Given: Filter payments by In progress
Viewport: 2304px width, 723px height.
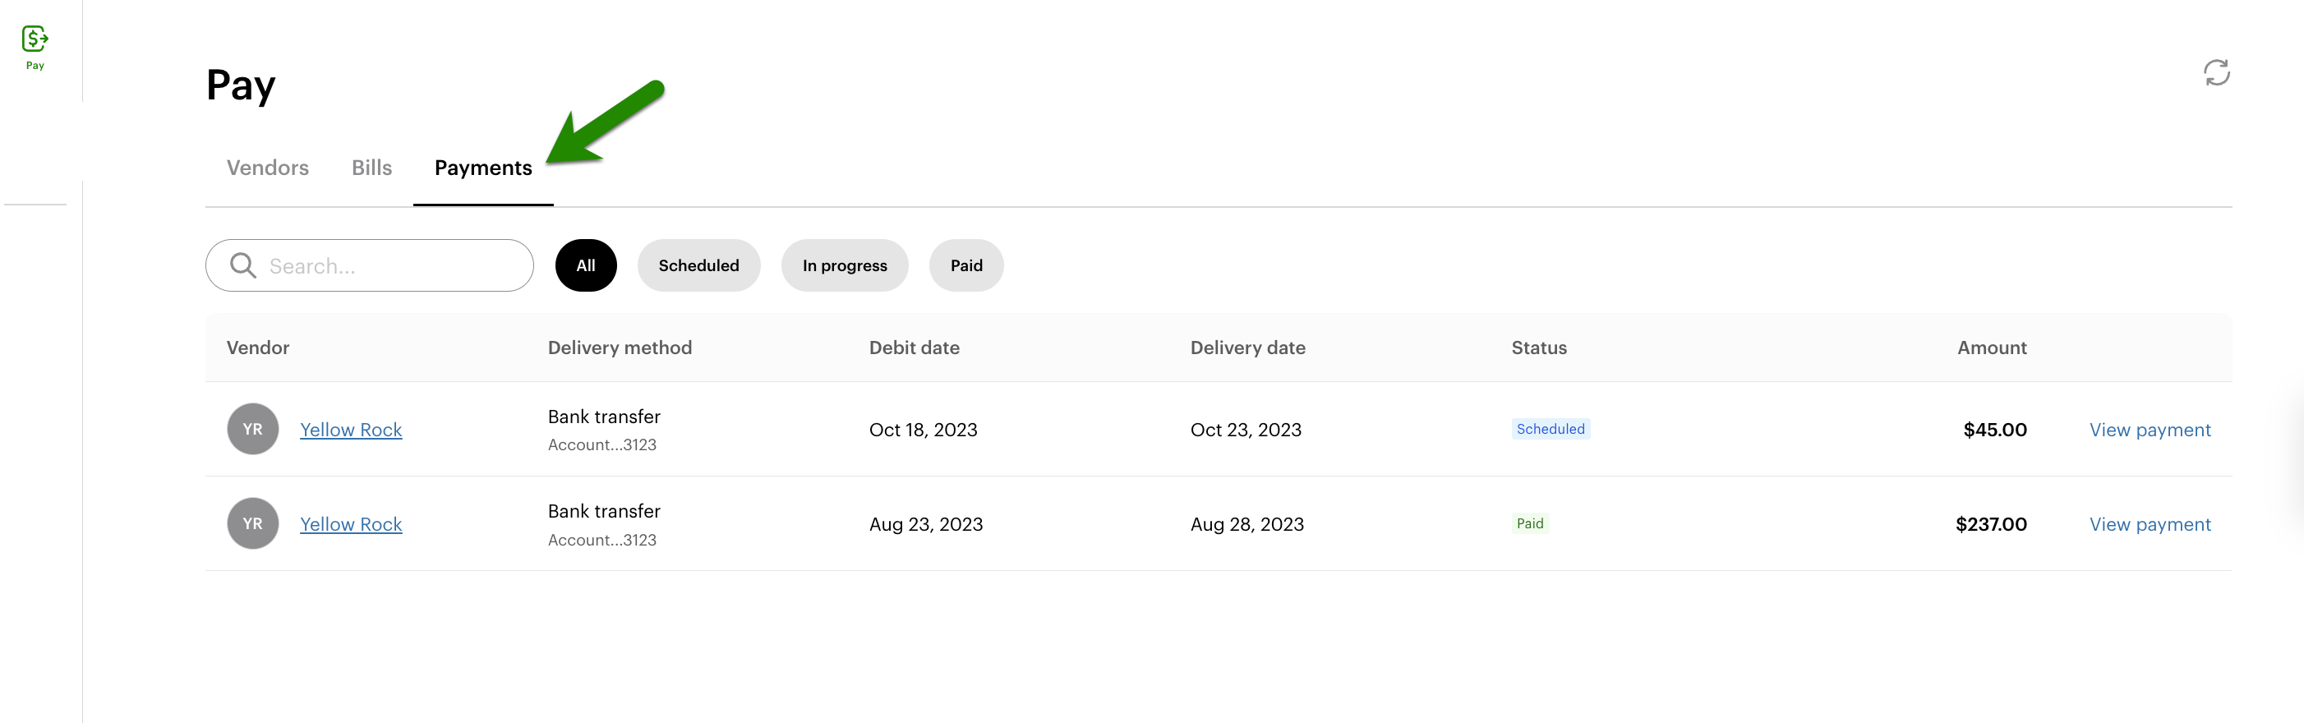Looking at the screenshot, I should click(x=845, y=265).
